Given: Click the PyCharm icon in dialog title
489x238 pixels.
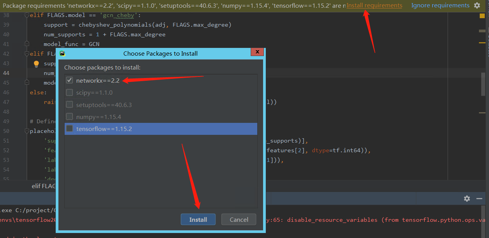Looking at the screenshot, I should point(62,54).
